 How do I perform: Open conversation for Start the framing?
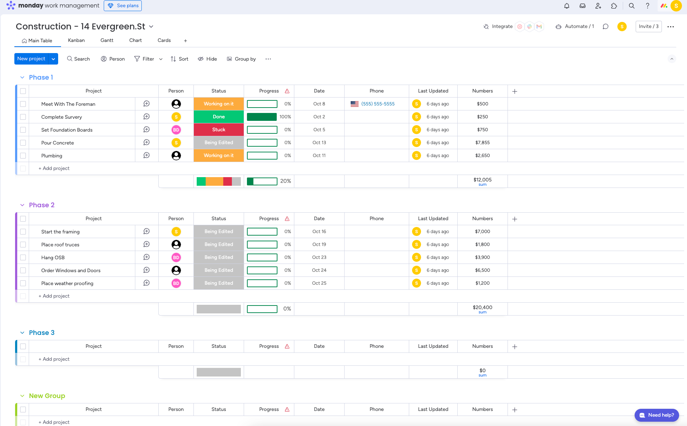point(146,231)
